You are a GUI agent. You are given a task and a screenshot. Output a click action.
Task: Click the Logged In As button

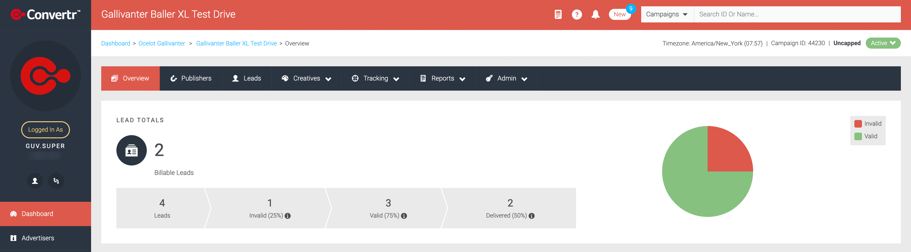[x=46, y=129]
